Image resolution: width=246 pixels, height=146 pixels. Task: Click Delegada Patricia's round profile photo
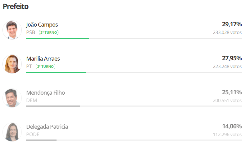tap(12, 132)
